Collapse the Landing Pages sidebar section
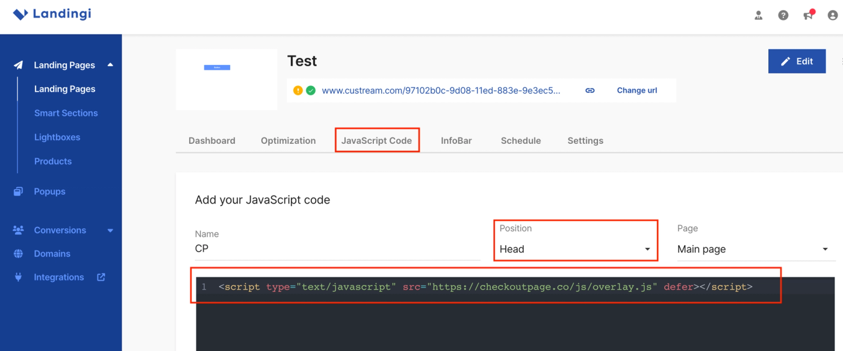This screenshot has height=351, width=843. [x=110, y=65]
